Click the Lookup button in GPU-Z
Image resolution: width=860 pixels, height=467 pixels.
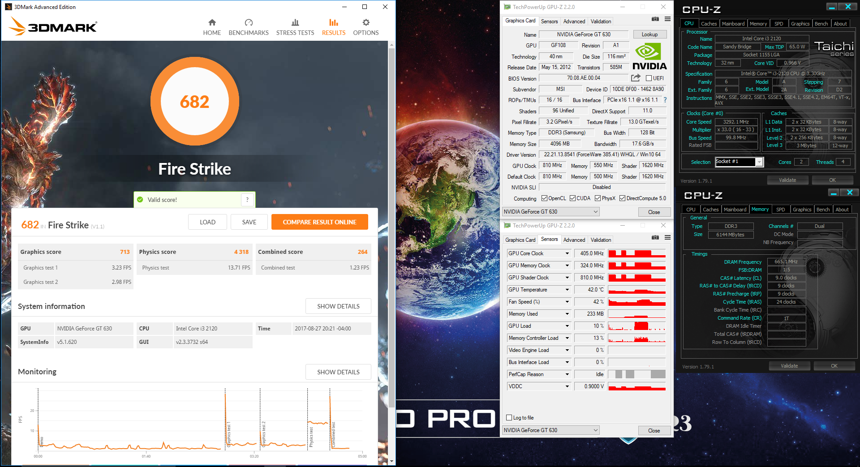tap(649, 34)
